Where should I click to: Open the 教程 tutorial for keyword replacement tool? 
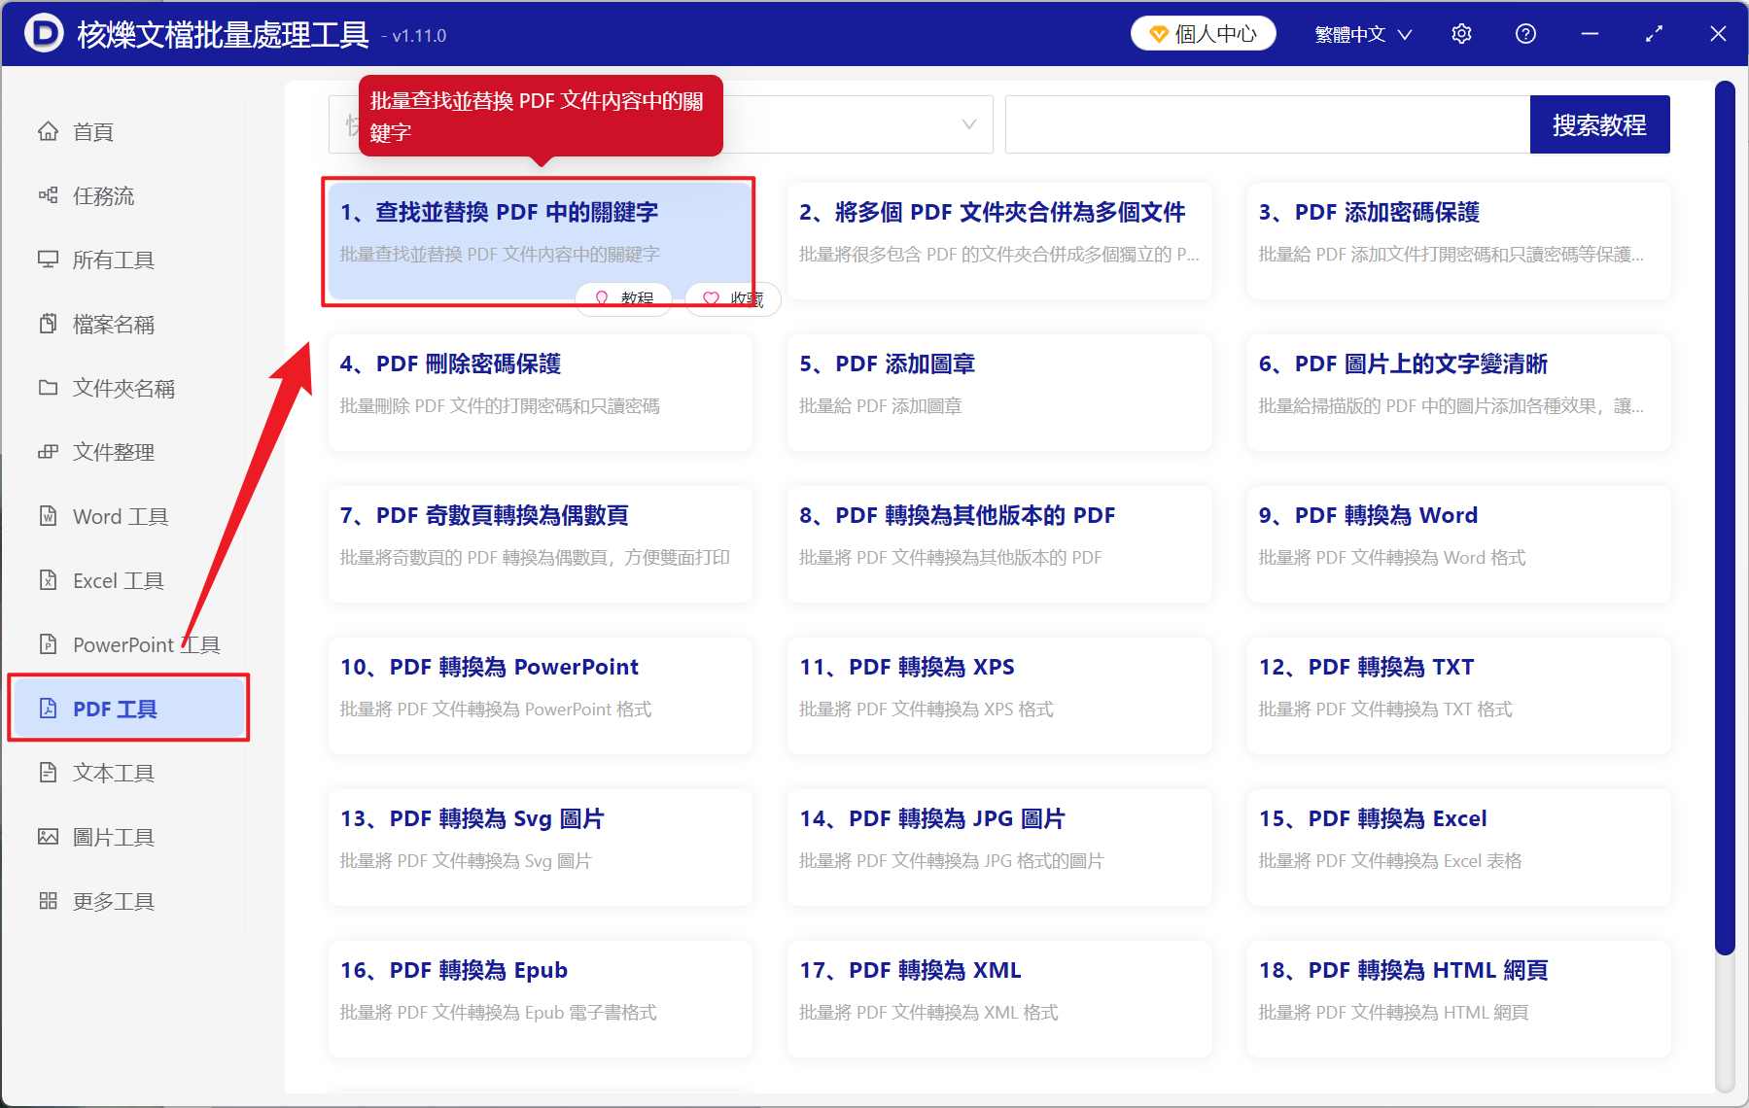click(623, 298)
